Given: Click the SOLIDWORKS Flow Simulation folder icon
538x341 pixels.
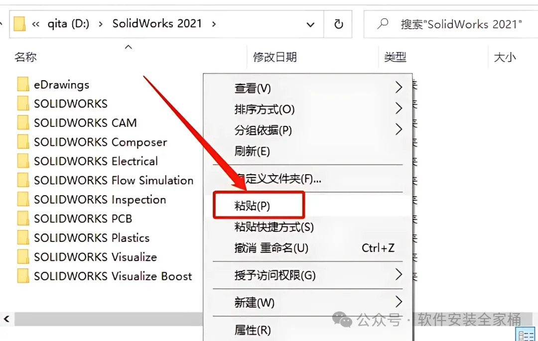Looking at the screenshot, I should pyautogui.click(x=23, y=180).
